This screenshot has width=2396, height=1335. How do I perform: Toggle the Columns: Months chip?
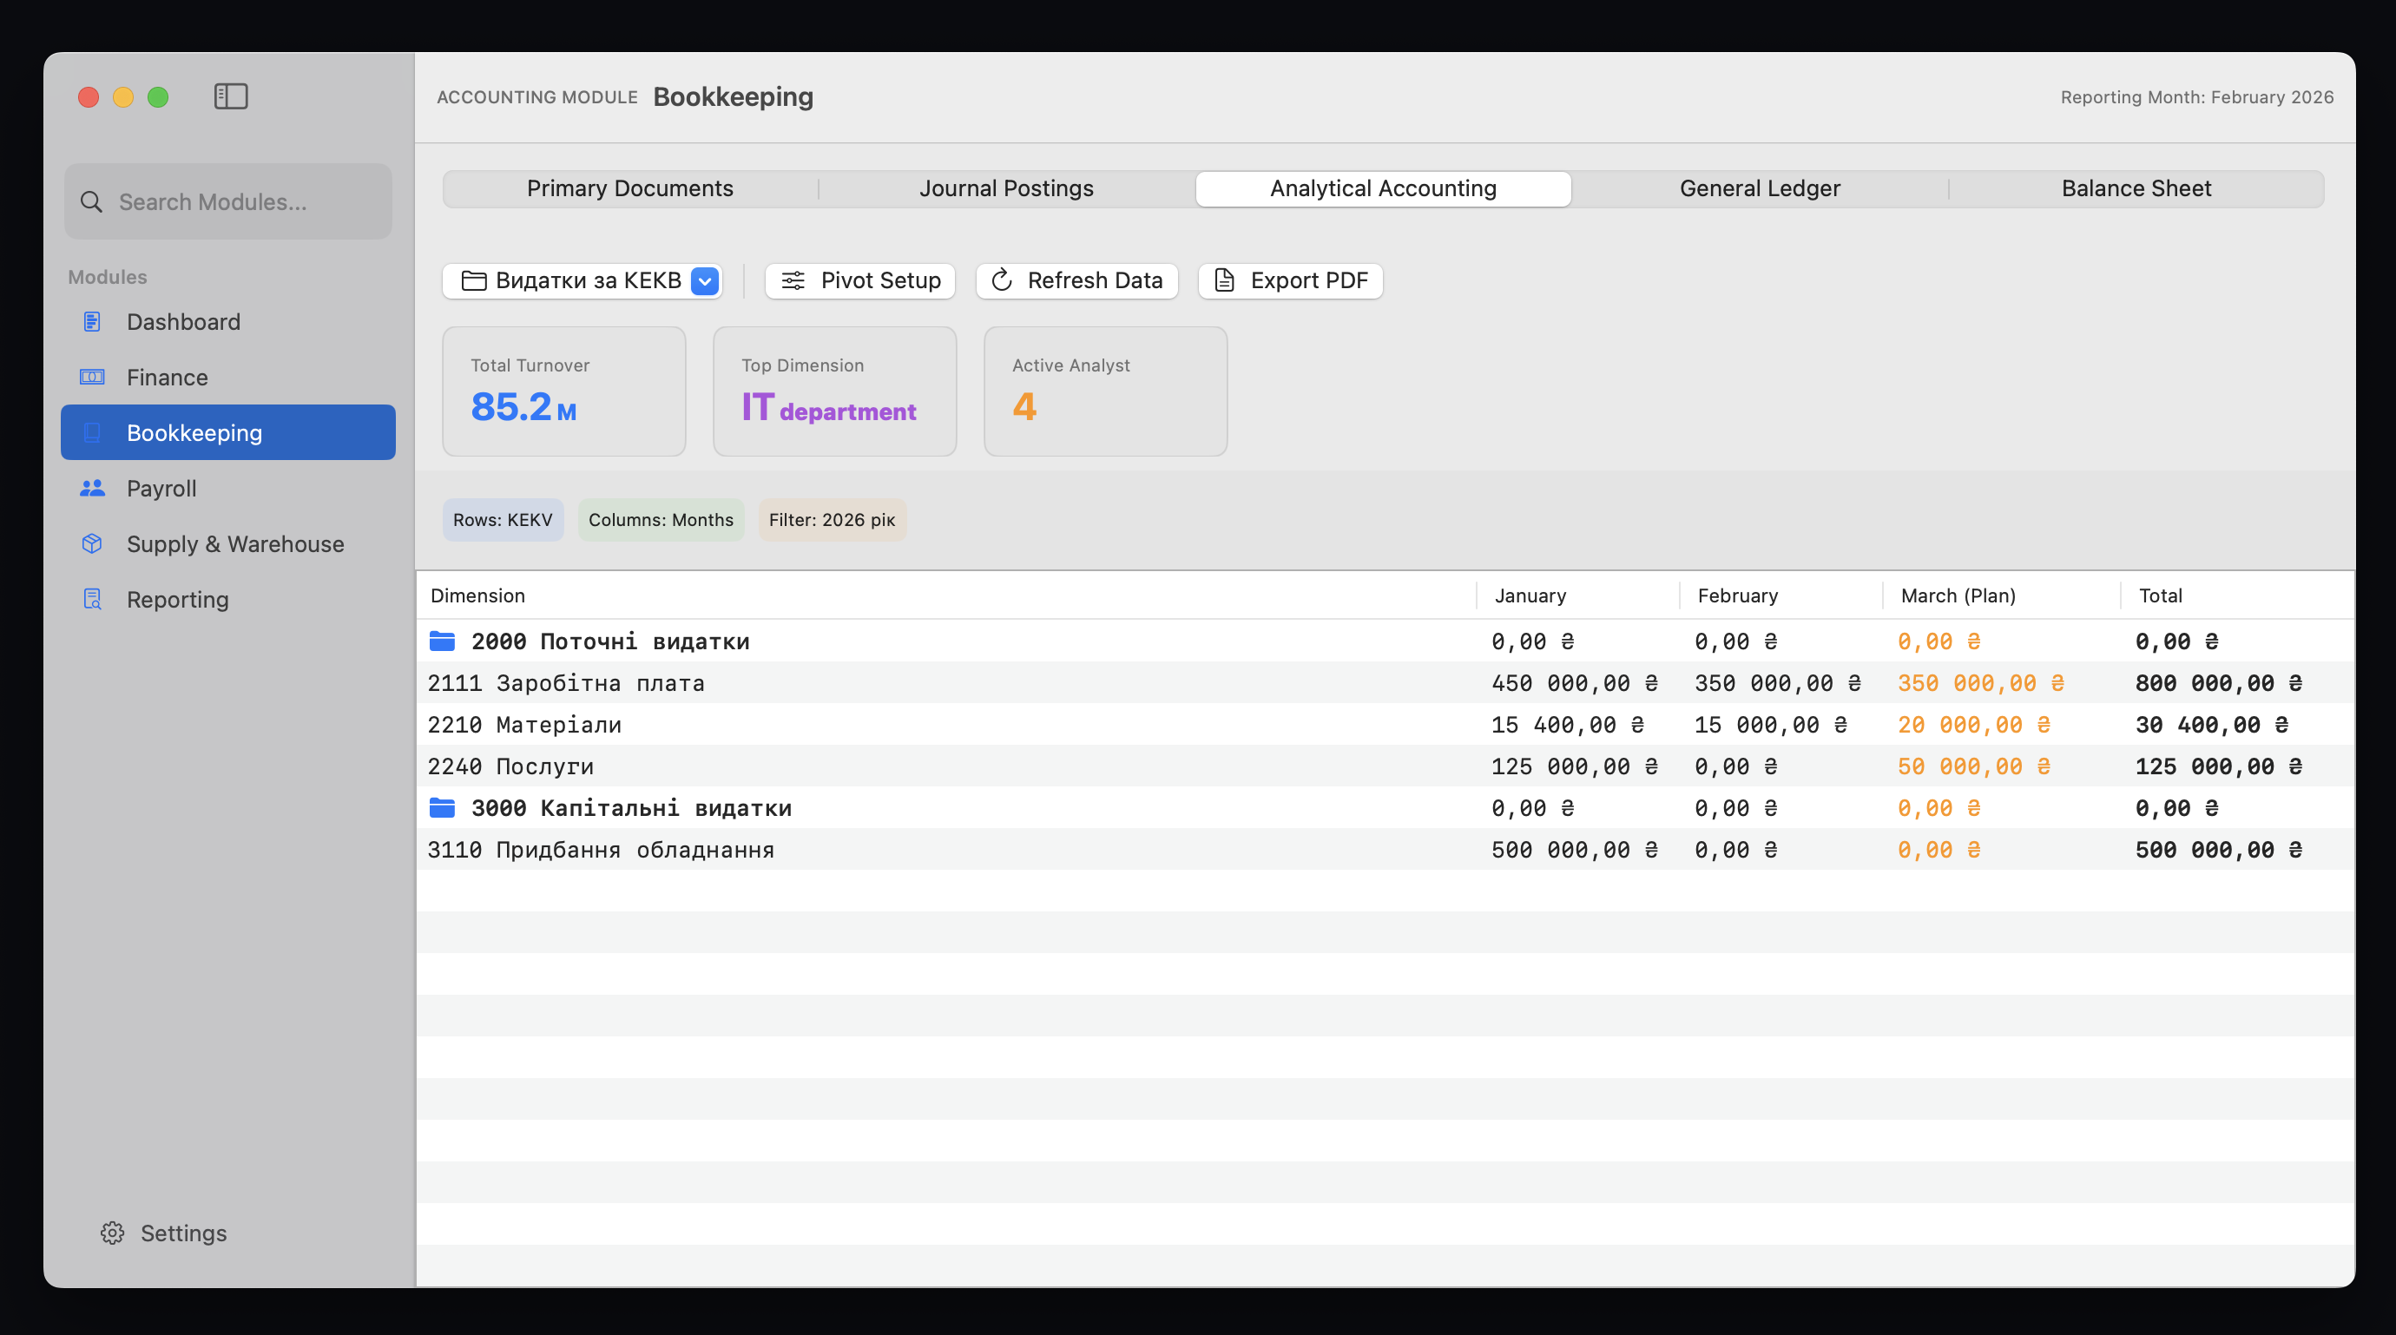click(x=661, y=520)
